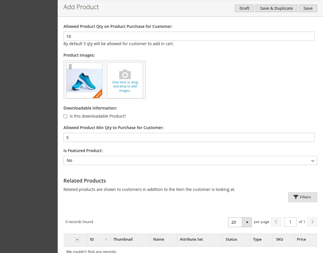323x253 pixels.
Task: Grab the drag handle on the shoe image
Action: pos(70,67)
